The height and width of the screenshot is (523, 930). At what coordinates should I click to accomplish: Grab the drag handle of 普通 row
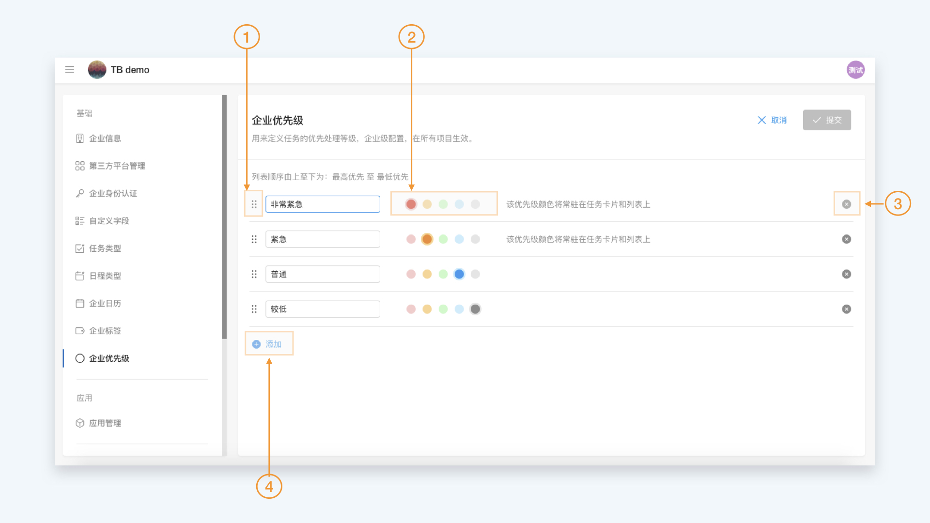tap(254, 274)
